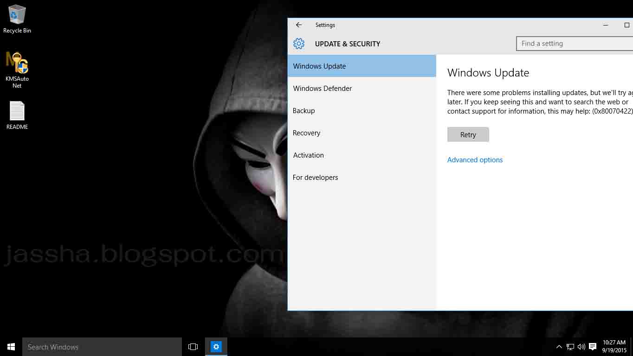
Task: Go back using the Settings back arrow
Action: tap(299, 25)
